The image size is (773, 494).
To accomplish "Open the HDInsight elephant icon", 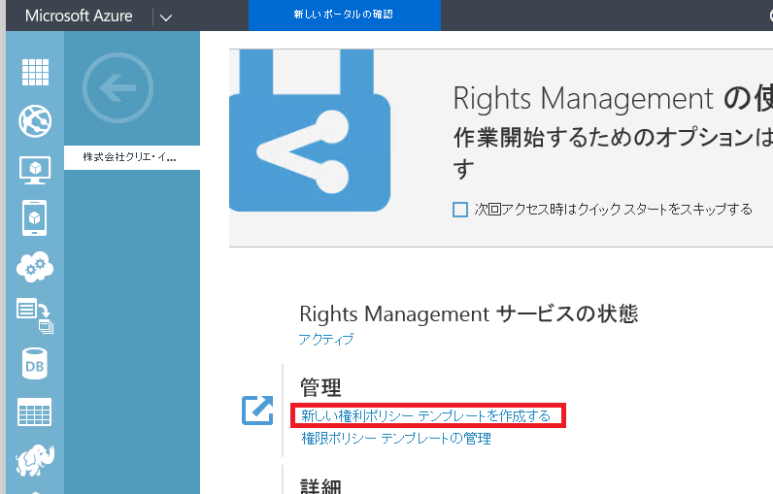I will [x=35, y=460].
